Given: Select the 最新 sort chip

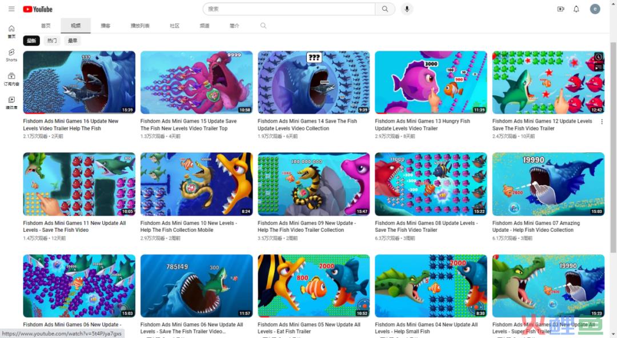Looking at the screenshot, I should point(31,41).
